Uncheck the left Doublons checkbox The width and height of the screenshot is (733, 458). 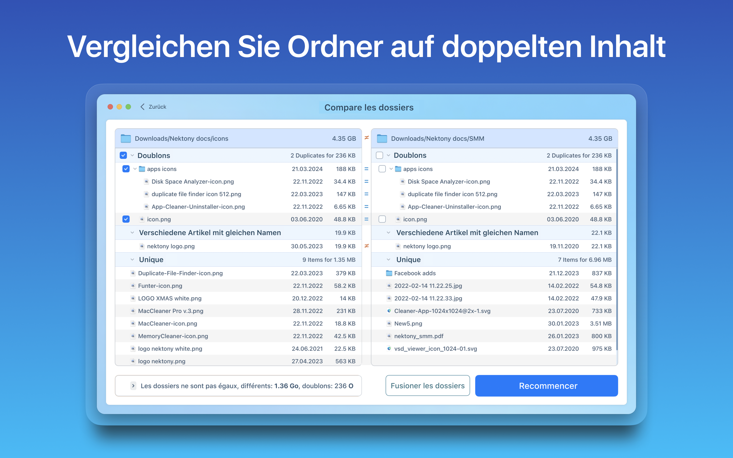pyautogui.click(x=123, y=155)
